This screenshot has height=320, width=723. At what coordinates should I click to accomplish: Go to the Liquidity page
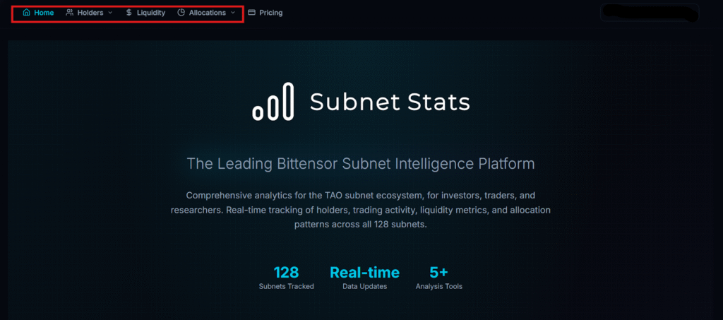[x=150, y=13]
